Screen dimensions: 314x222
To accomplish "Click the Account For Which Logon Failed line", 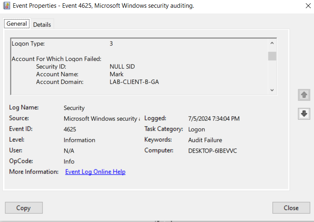I will (56, 59).
